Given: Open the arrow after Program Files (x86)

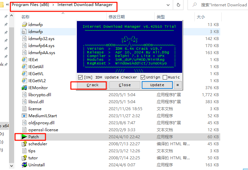Looking at the screenshot, I should (x=53, y=5).
